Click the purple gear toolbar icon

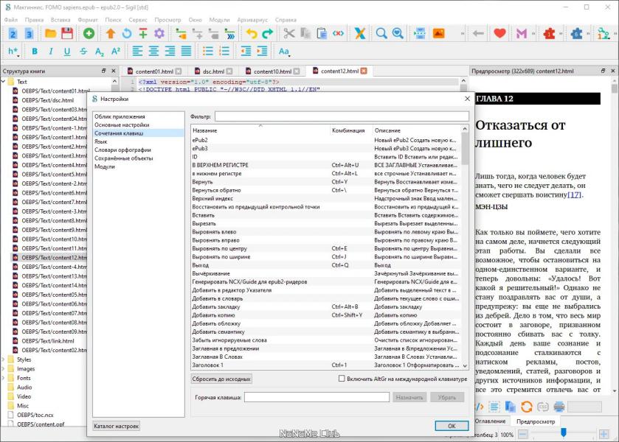point(159,33)
